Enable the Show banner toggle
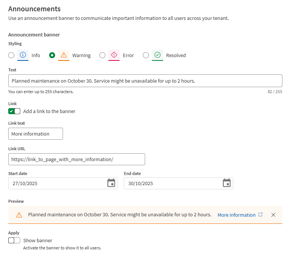Screen dimensions: 288x255 14,240
